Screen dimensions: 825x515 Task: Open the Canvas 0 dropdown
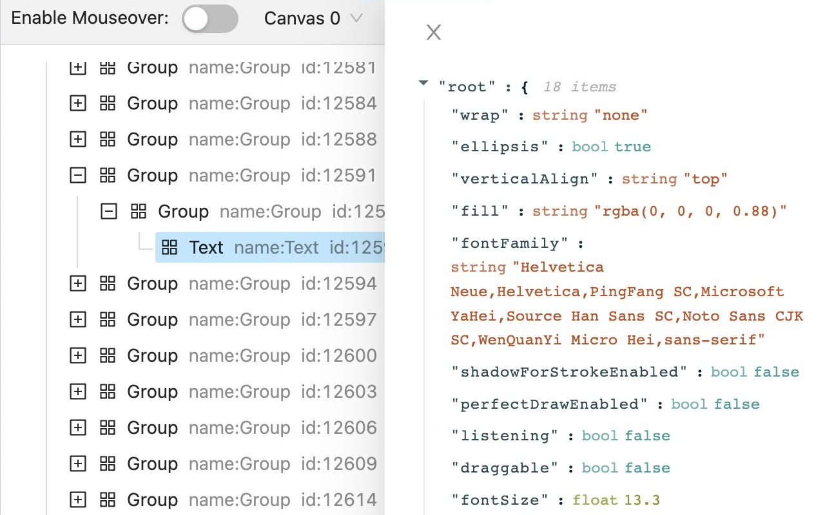pos(313,19)
